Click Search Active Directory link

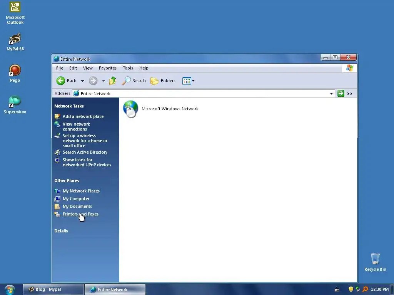pos(85,152)
